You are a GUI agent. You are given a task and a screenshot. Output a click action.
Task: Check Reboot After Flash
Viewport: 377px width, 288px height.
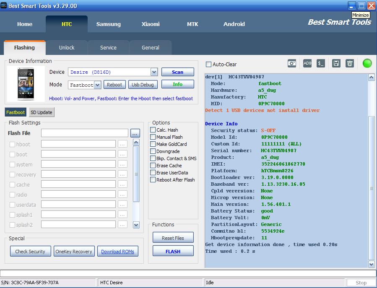(153, 180)
